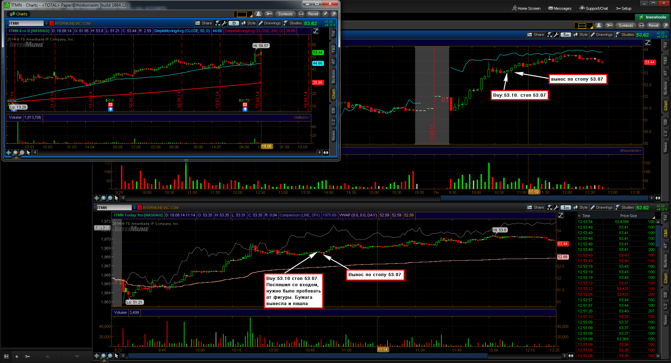The image size is (671, 363).
Task: Open Studies on 5m chart
Action: tap(625, 35)
